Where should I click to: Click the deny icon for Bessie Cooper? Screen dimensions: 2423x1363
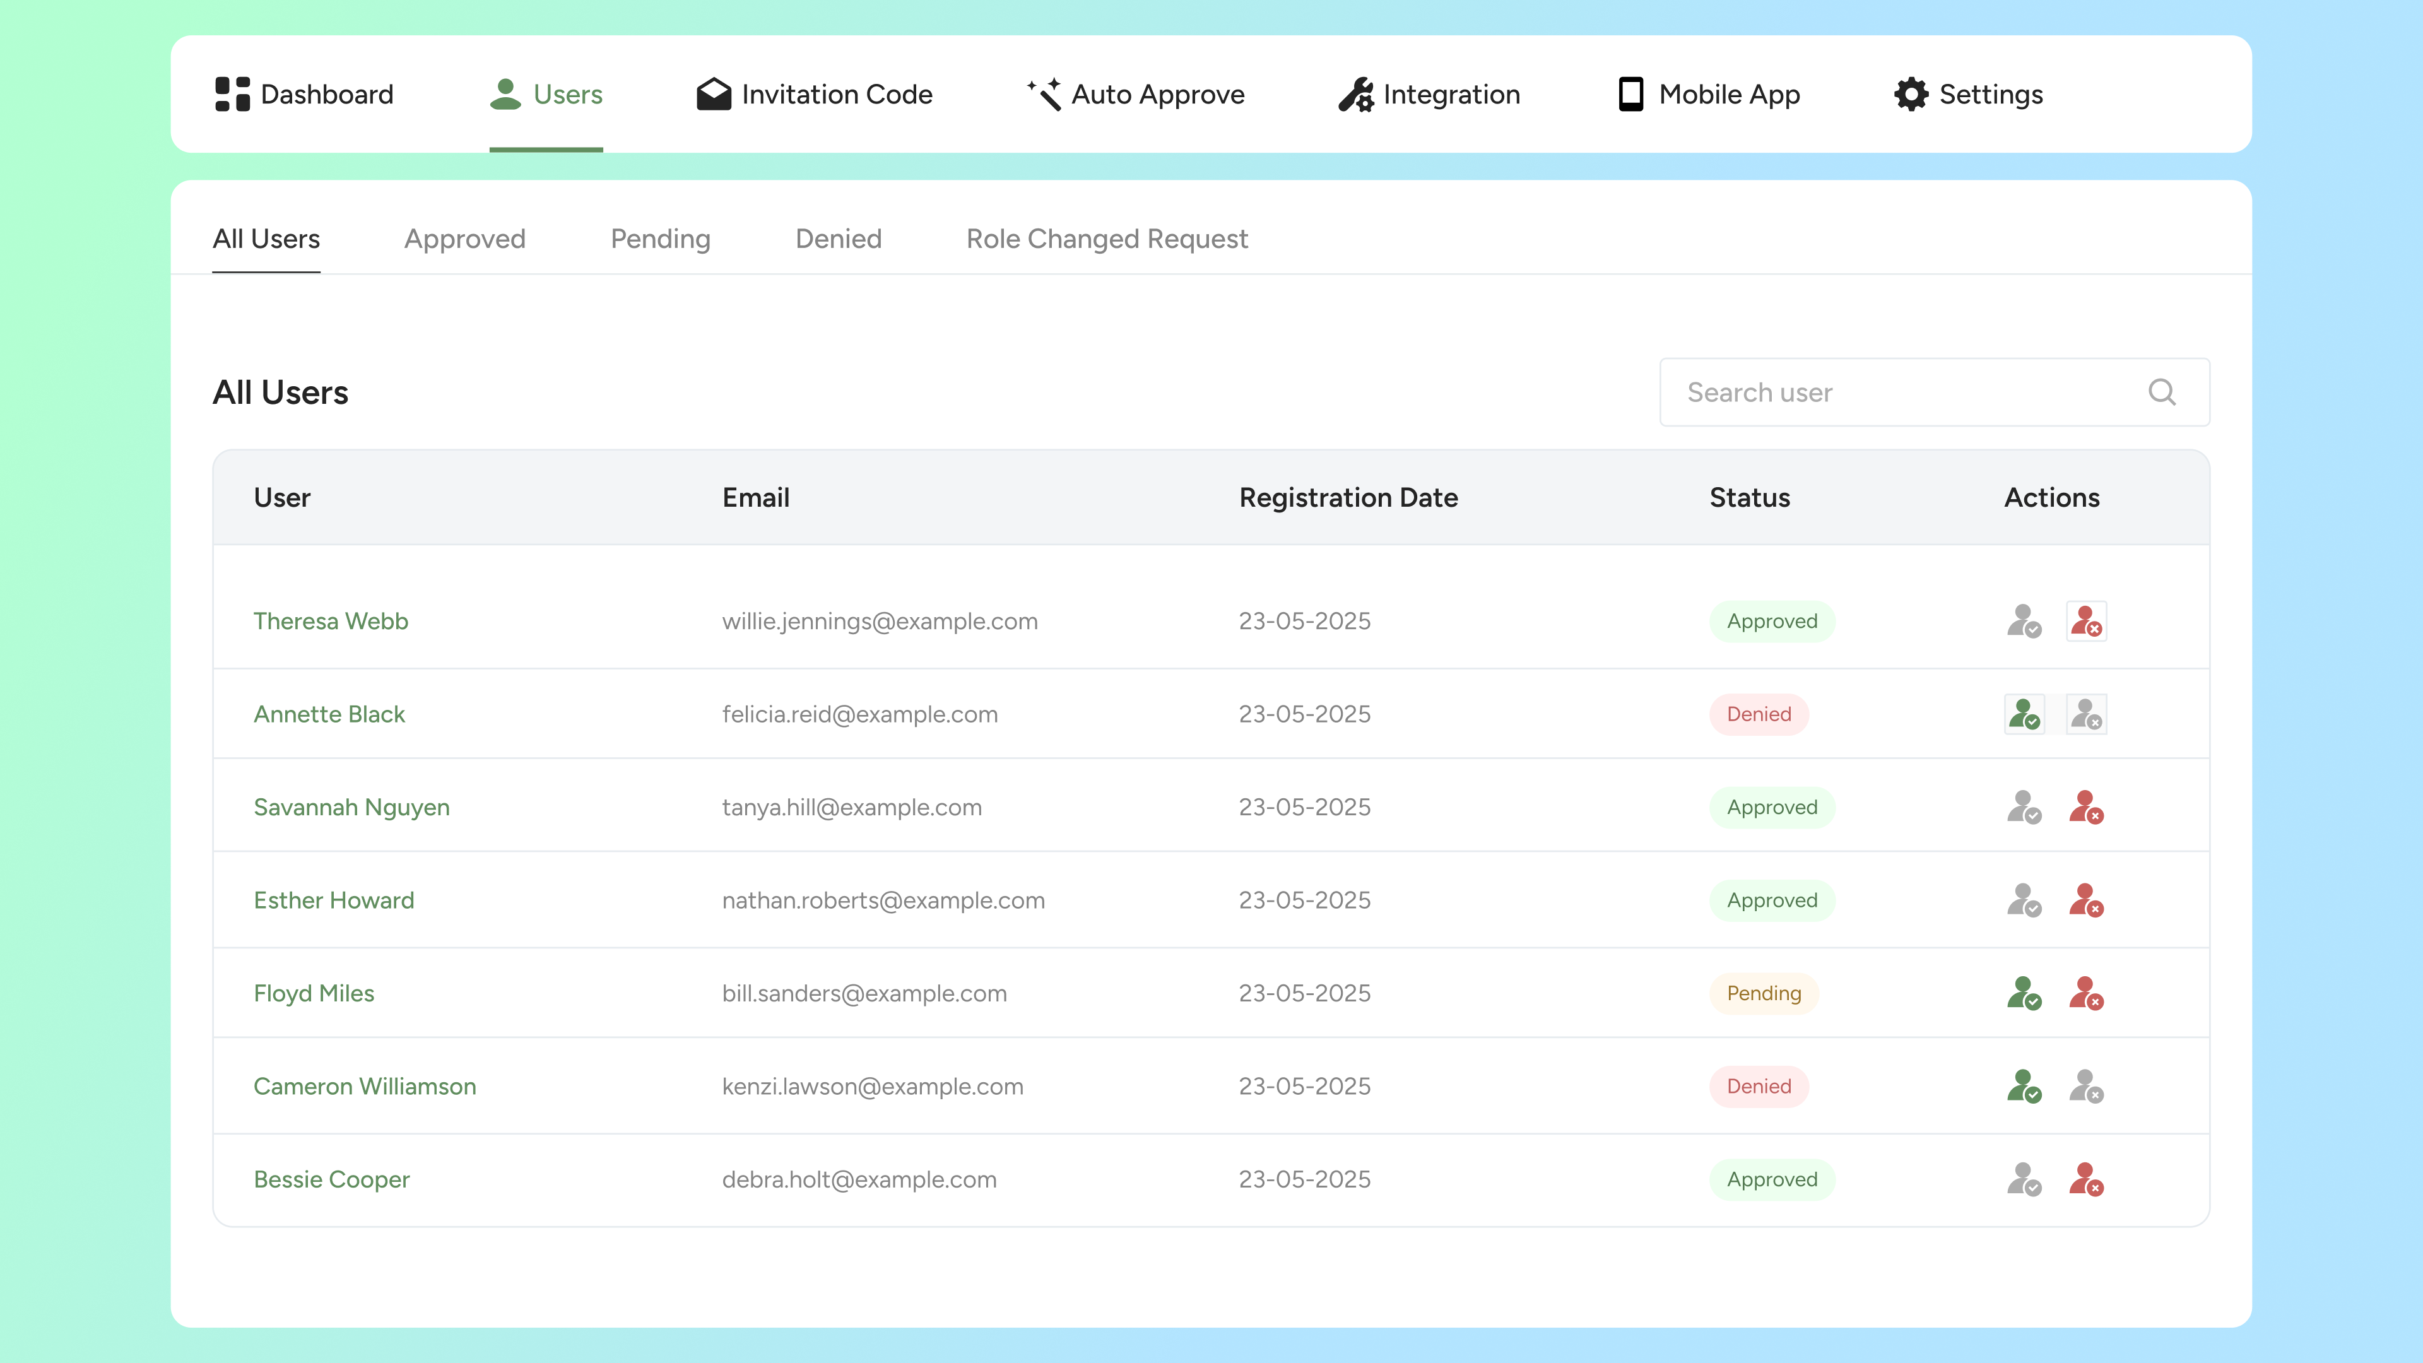[x=2085, y=1179]
